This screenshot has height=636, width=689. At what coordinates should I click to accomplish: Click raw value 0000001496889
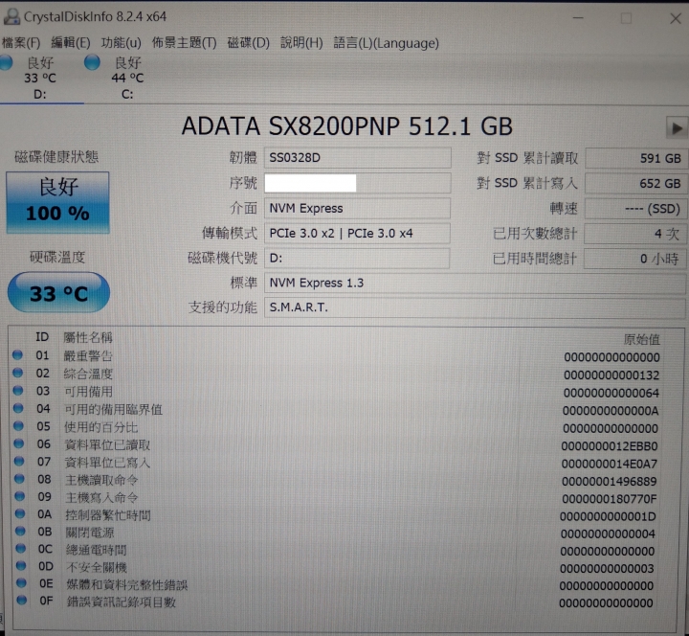609,482
